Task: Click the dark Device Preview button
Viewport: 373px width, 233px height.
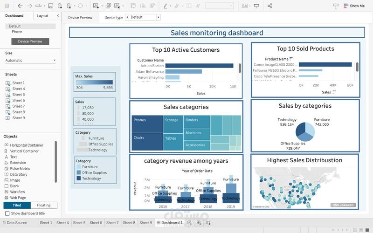Action: [30, 41]
